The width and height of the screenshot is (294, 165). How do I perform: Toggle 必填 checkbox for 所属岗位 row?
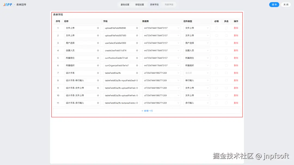click(x=217, y=58)
